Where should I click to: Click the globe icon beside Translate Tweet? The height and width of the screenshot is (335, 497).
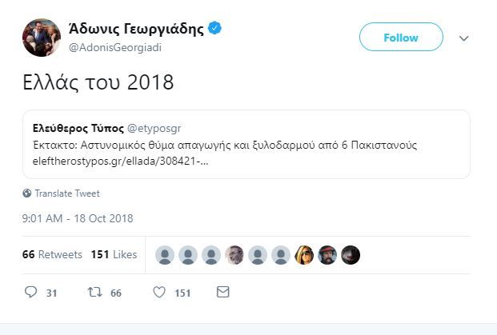pos(27,193)
